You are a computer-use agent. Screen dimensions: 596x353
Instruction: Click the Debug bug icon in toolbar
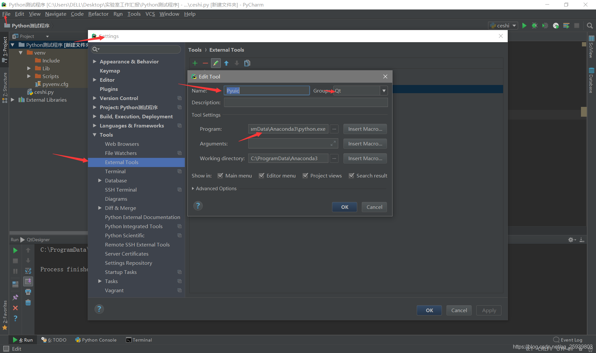click(535, 25)
